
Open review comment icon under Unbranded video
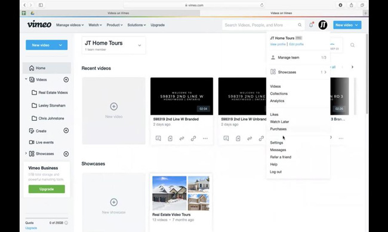pos(226,138)
